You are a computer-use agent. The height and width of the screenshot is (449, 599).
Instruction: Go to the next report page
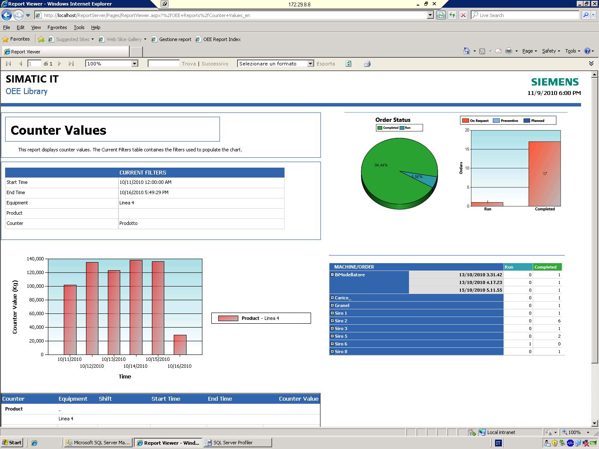pyautogui.click(x=59, y=63)
